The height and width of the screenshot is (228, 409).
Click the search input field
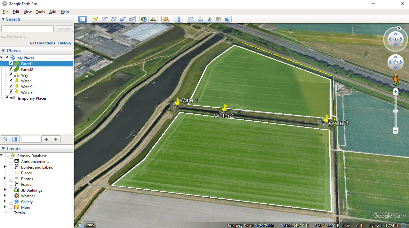(28, 29)
